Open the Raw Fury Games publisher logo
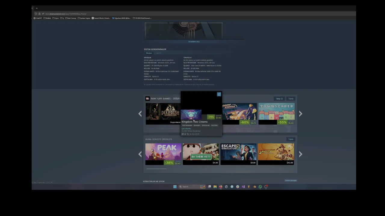The width and height of the screenshot is (385, 216). pos(147,98)
